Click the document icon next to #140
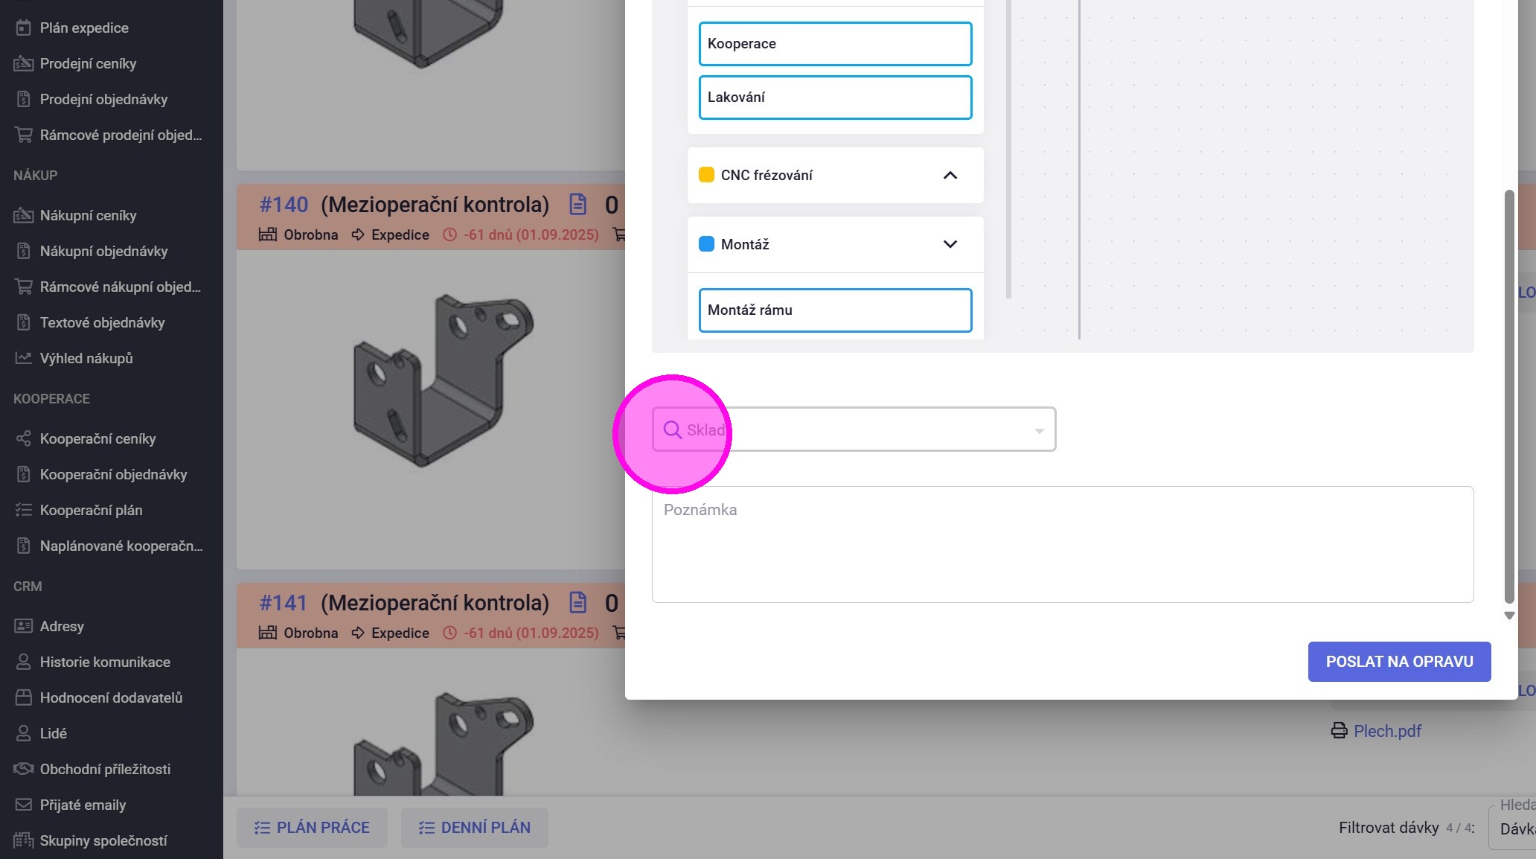Image resolution: width=1536 pixels, height=859 pixels. click(577, 204)
